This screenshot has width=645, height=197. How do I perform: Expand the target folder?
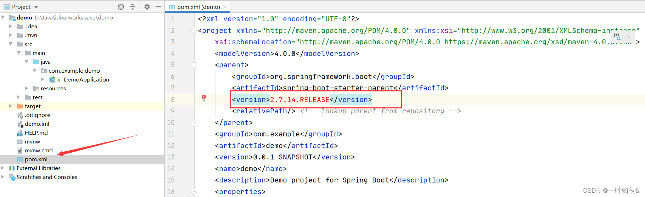(x=11, y=106)
